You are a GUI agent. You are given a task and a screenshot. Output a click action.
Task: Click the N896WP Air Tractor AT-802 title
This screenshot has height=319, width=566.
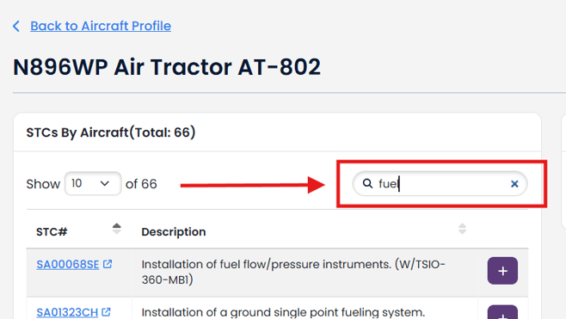point(167,67)
